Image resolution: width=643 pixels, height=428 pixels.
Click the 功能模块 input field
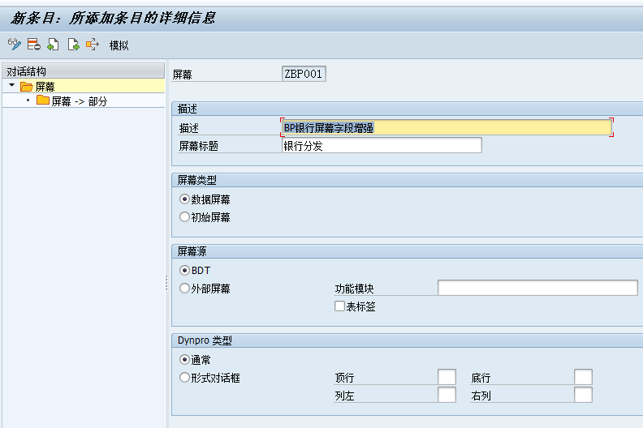tap(537, 288)
